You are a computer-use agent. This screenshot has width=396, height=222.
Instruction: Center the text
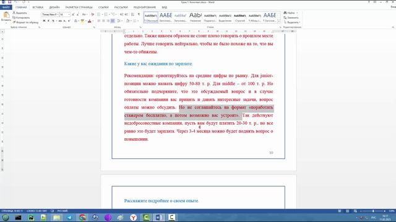pyautogui.click(x=103, y=21)
